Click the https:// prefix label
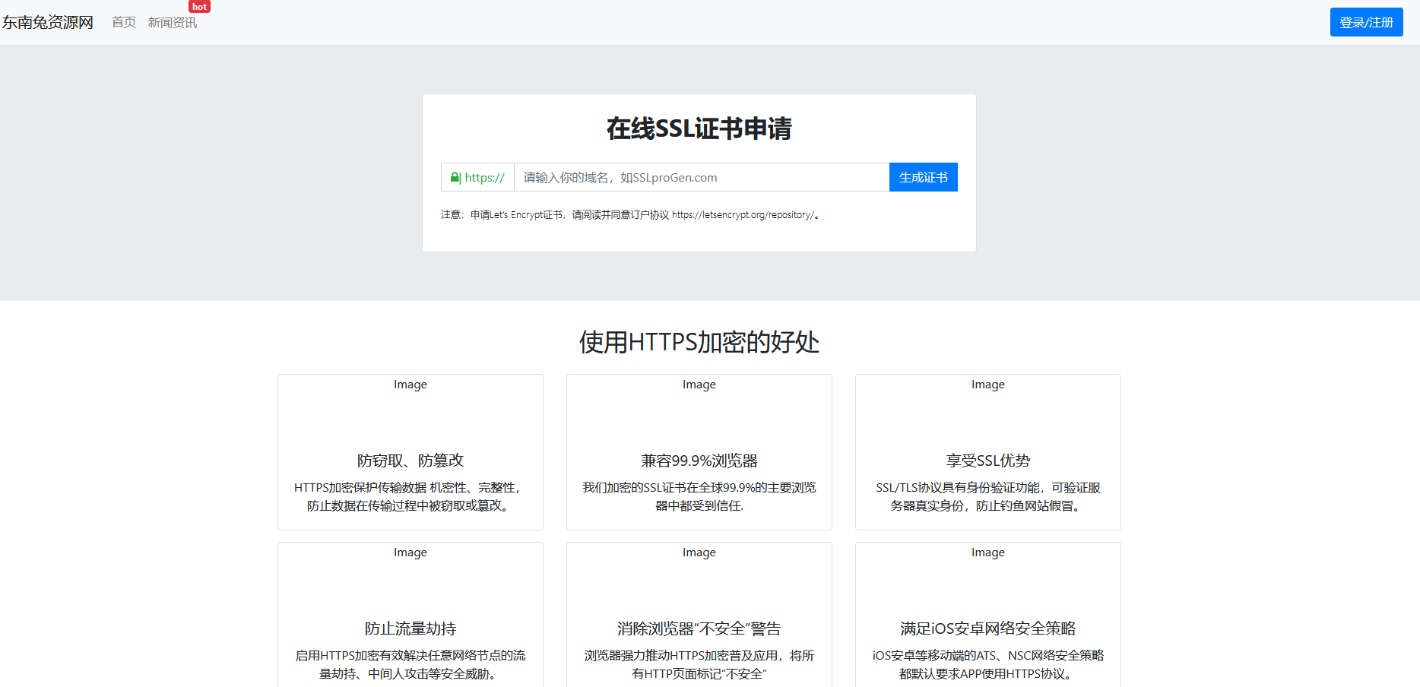 point(484,177)
